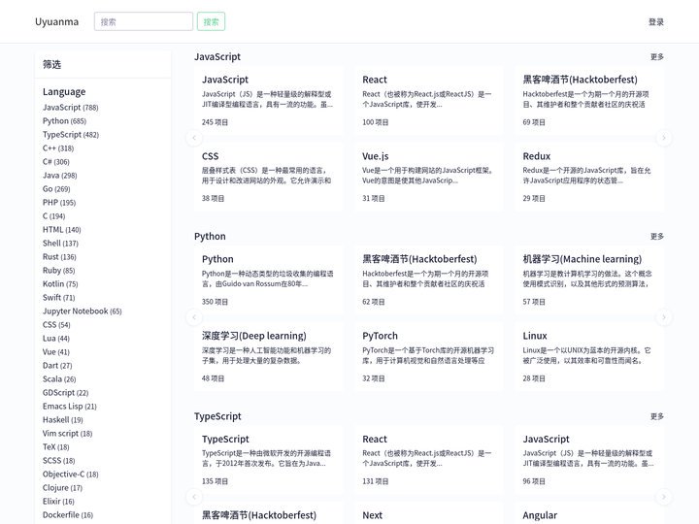Filter by JavaScript (788) language
Screen dimensions: 699x524
coord(71,108)
